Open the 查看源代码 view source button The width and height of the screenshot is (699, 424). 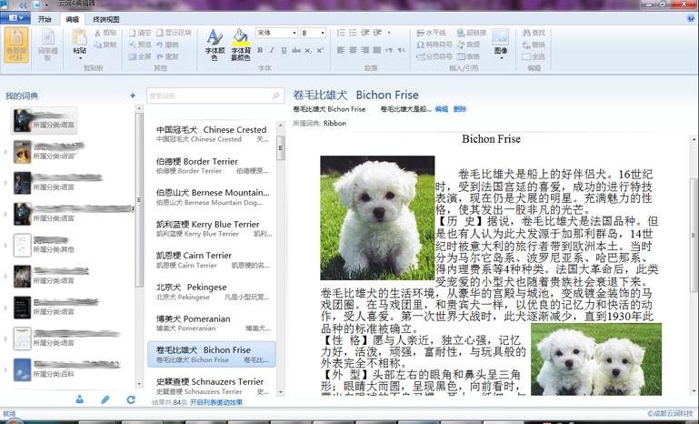pyautogui.click(x=16, y=44)
